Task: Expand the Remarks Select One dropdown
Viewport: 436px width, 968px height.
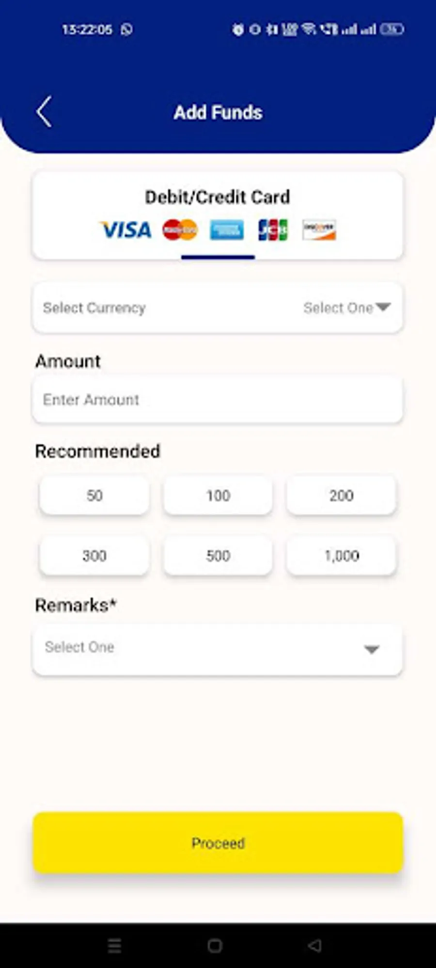Action: pos(217,649)
